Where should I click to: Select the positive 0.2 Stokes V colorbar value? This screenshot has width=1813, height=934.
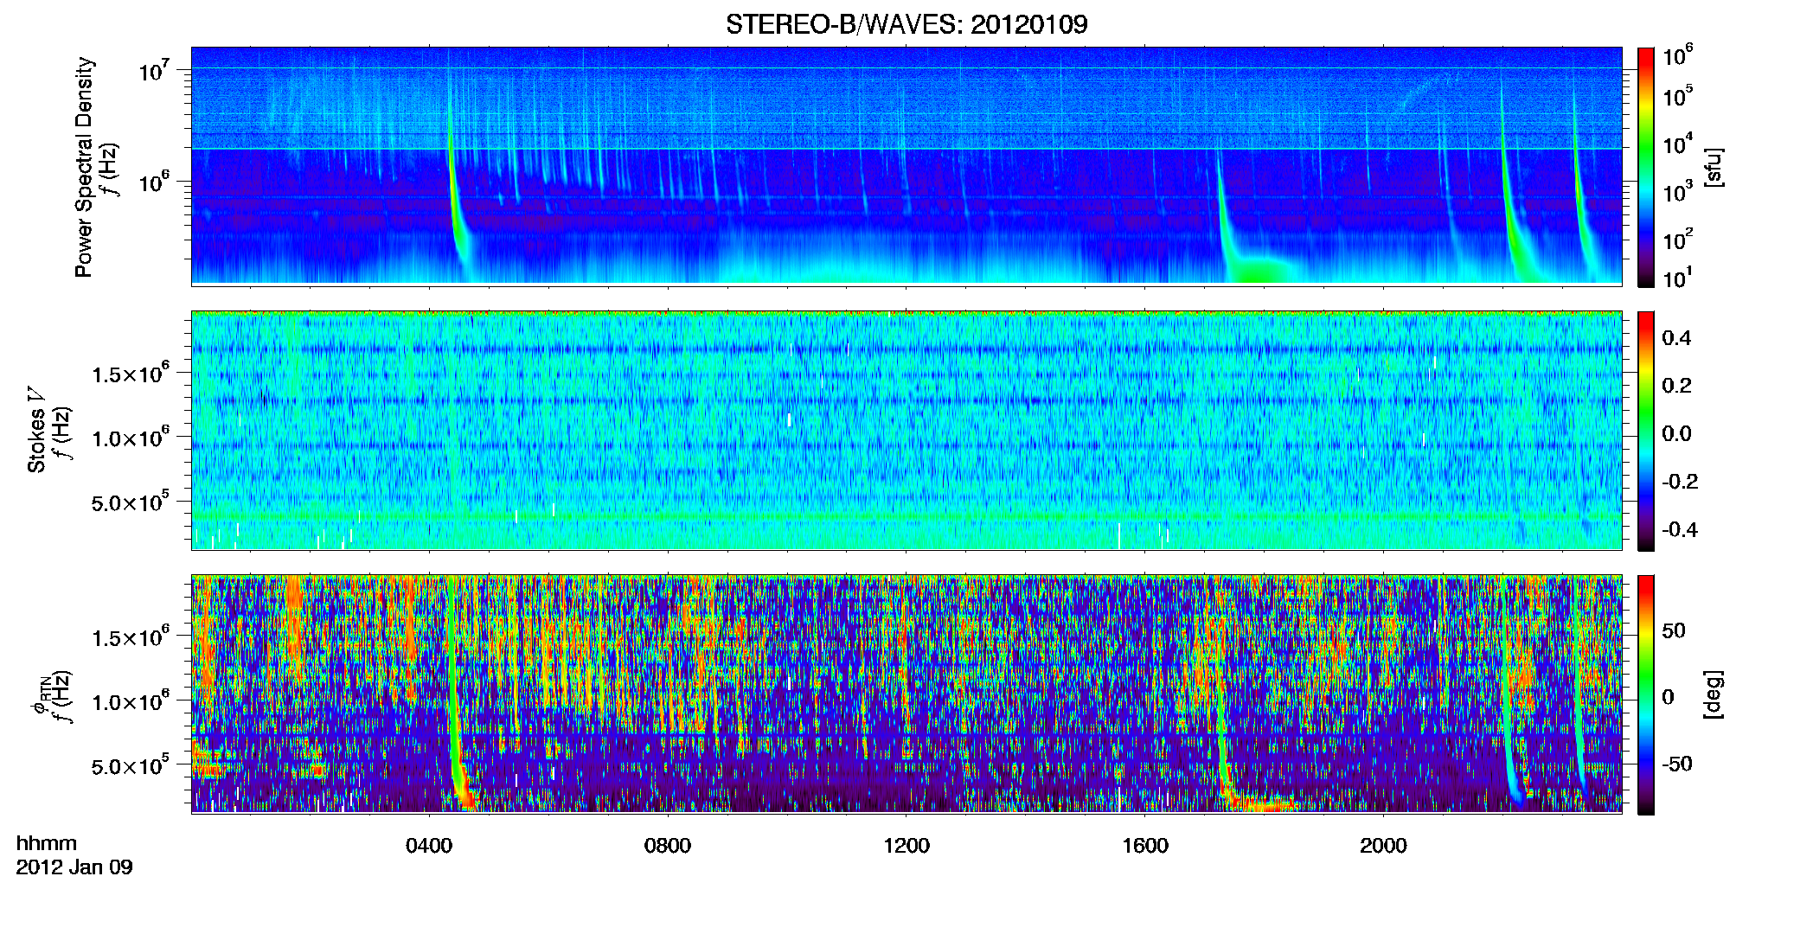[x=1676, y=386]
